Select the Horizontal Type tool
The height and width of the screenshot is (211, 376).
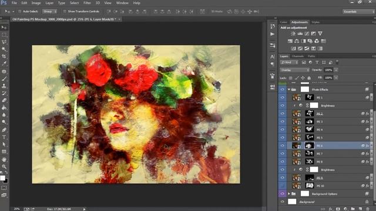pos(4,137)
